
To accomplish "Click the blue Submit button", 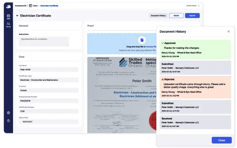I will [192, 15].
